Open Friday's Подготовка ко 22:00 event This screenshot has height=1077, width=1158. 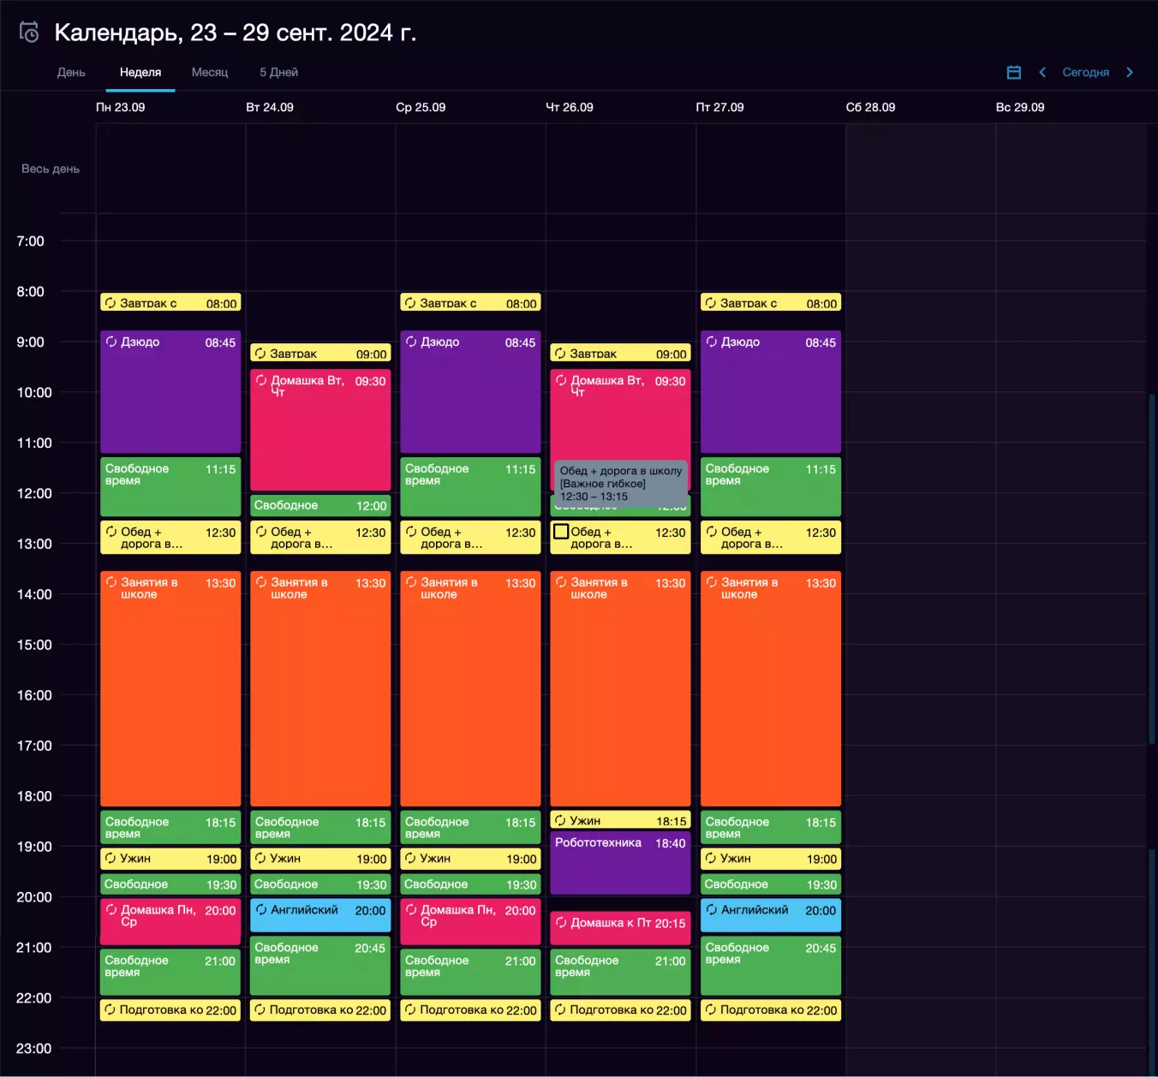771,1010
